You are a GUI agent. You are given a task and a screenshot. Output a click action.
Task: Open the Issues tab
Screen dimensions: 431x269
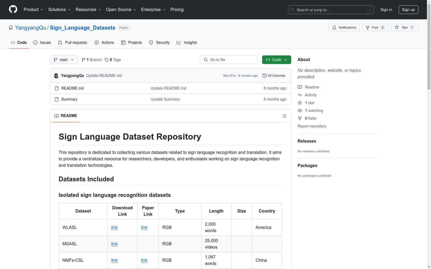pos(42,43)
